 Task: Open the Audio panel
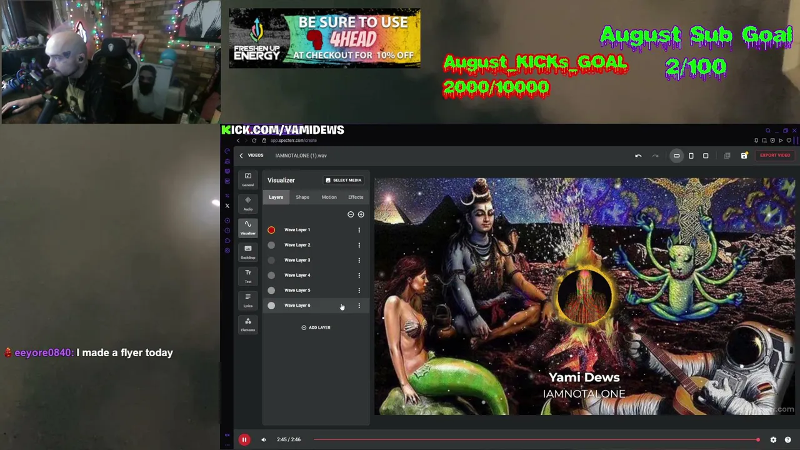click(248, 203)
